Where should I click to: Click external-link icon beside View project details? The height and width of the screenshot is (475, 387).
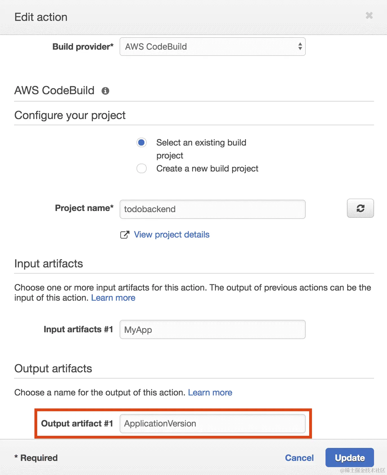tap(125, 235)
